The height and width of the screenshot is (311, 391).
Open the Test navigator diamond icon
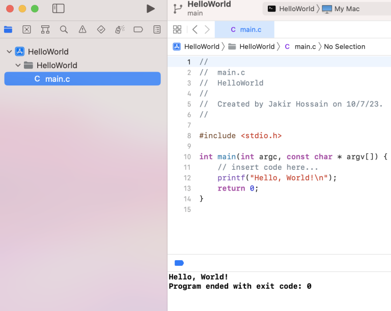(x=101, y=29)
